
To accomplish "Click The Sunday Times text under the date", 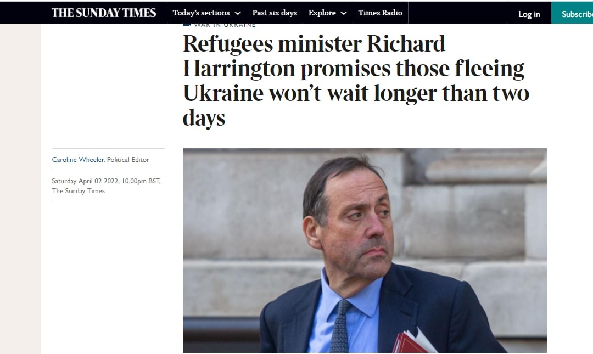I will click(79, 191).
